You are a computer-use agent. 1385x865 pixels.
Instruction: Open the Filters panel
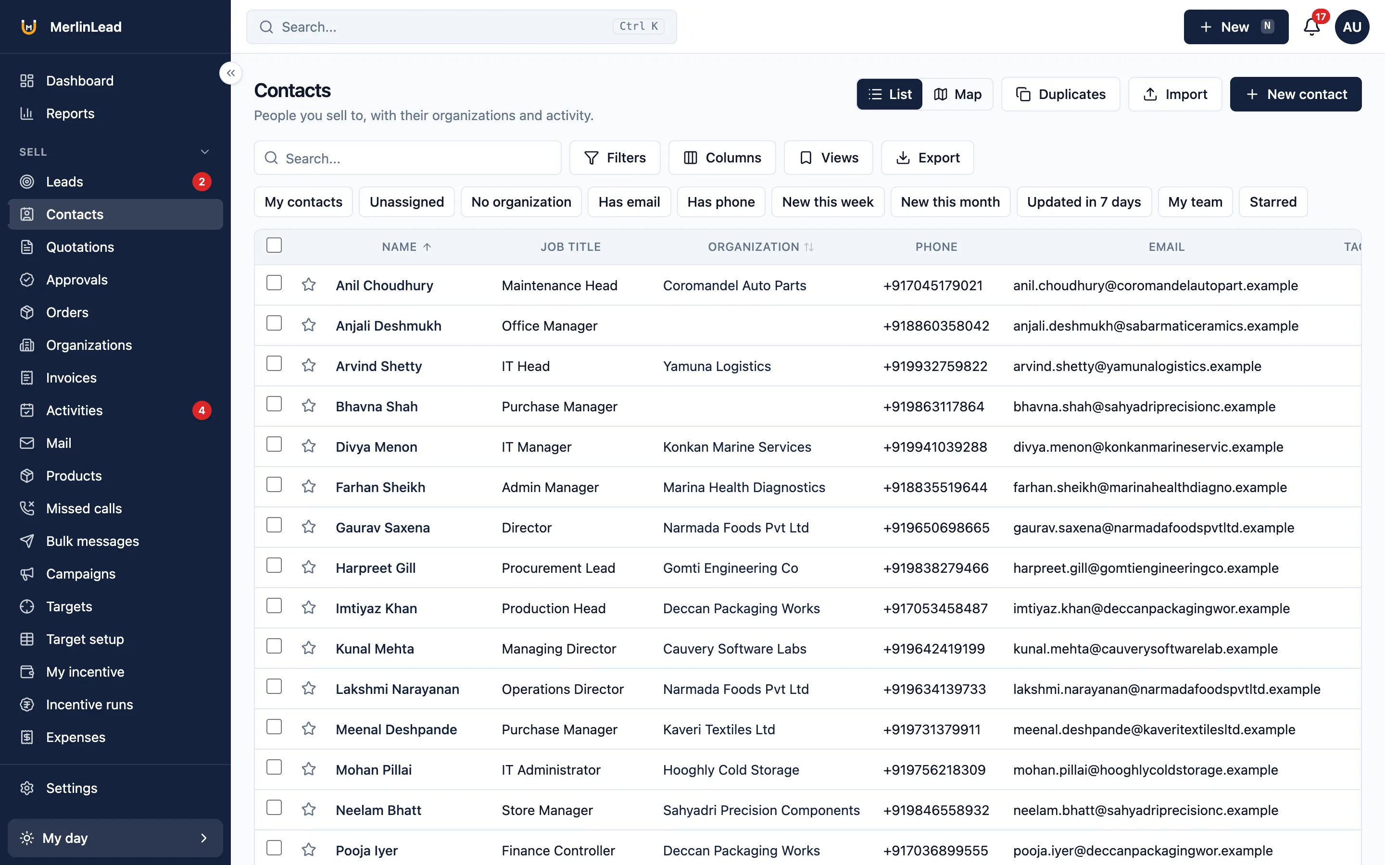(615, 158)
